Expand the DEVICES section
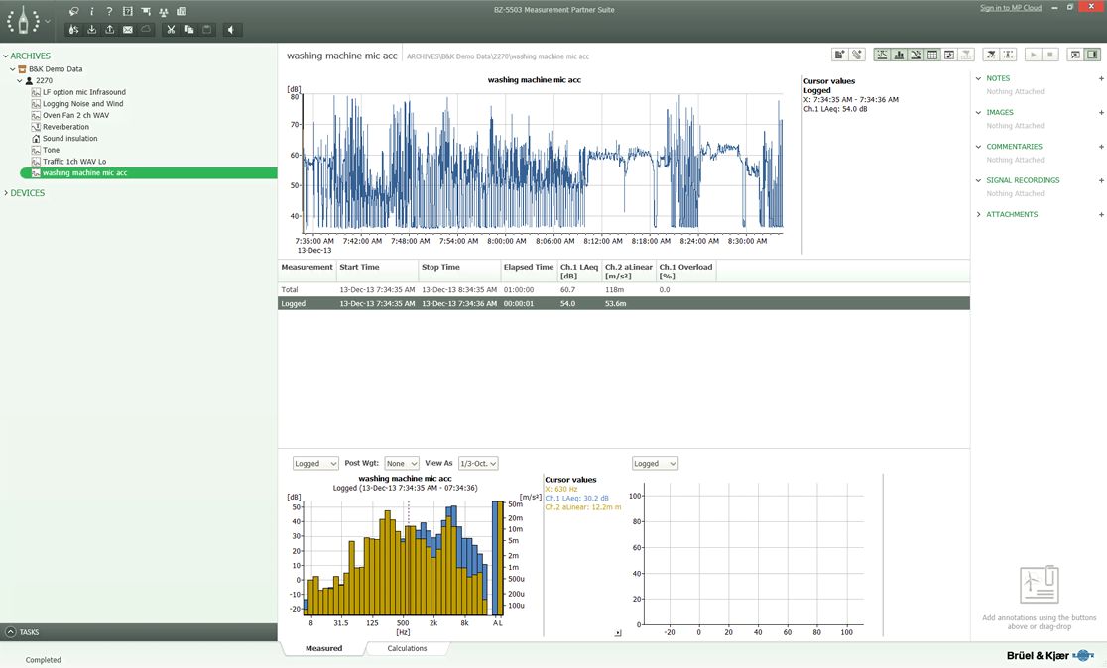1107x668 pixels. 27,193
